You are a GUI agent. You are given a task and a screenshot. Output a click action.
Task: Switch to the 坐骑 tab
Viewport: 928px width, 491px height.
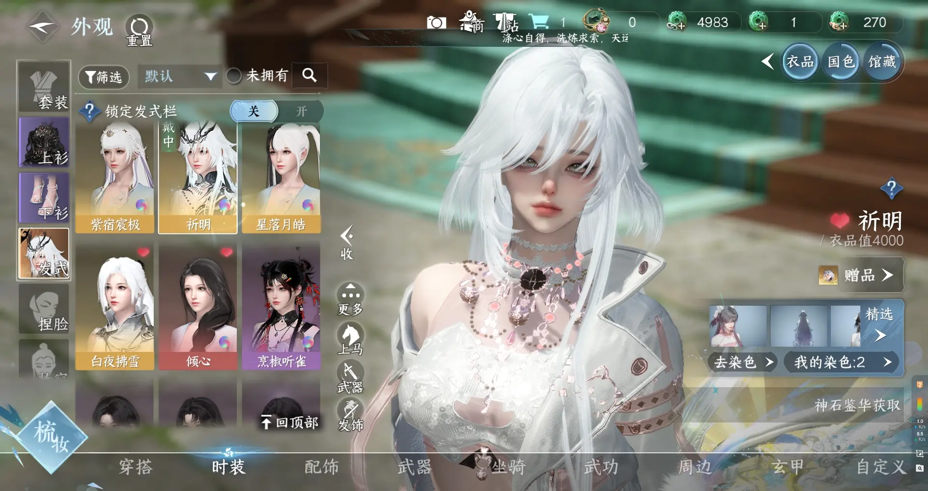508,467
